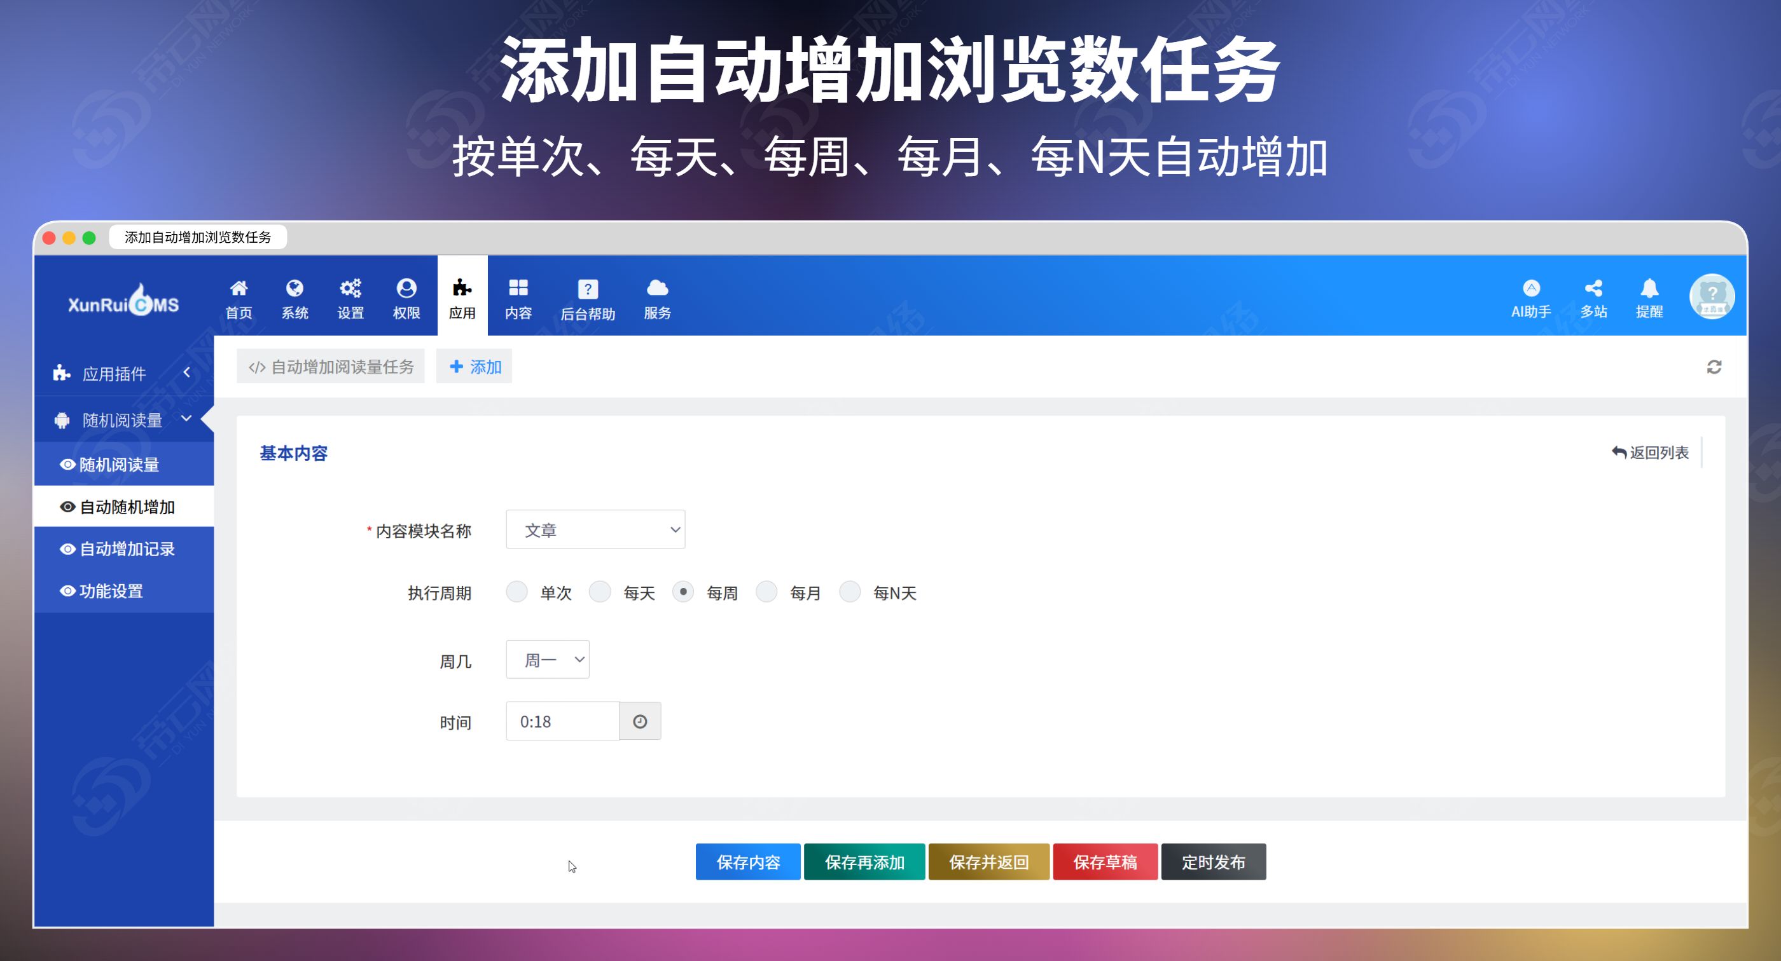The height and width of the screenshot is (961, 1781).
Task: Open 自动增加记录 in the sidebar
Action: coord(126,549)
